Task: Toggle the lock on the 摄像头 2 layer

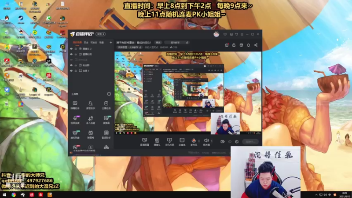Action: point(76,49)
